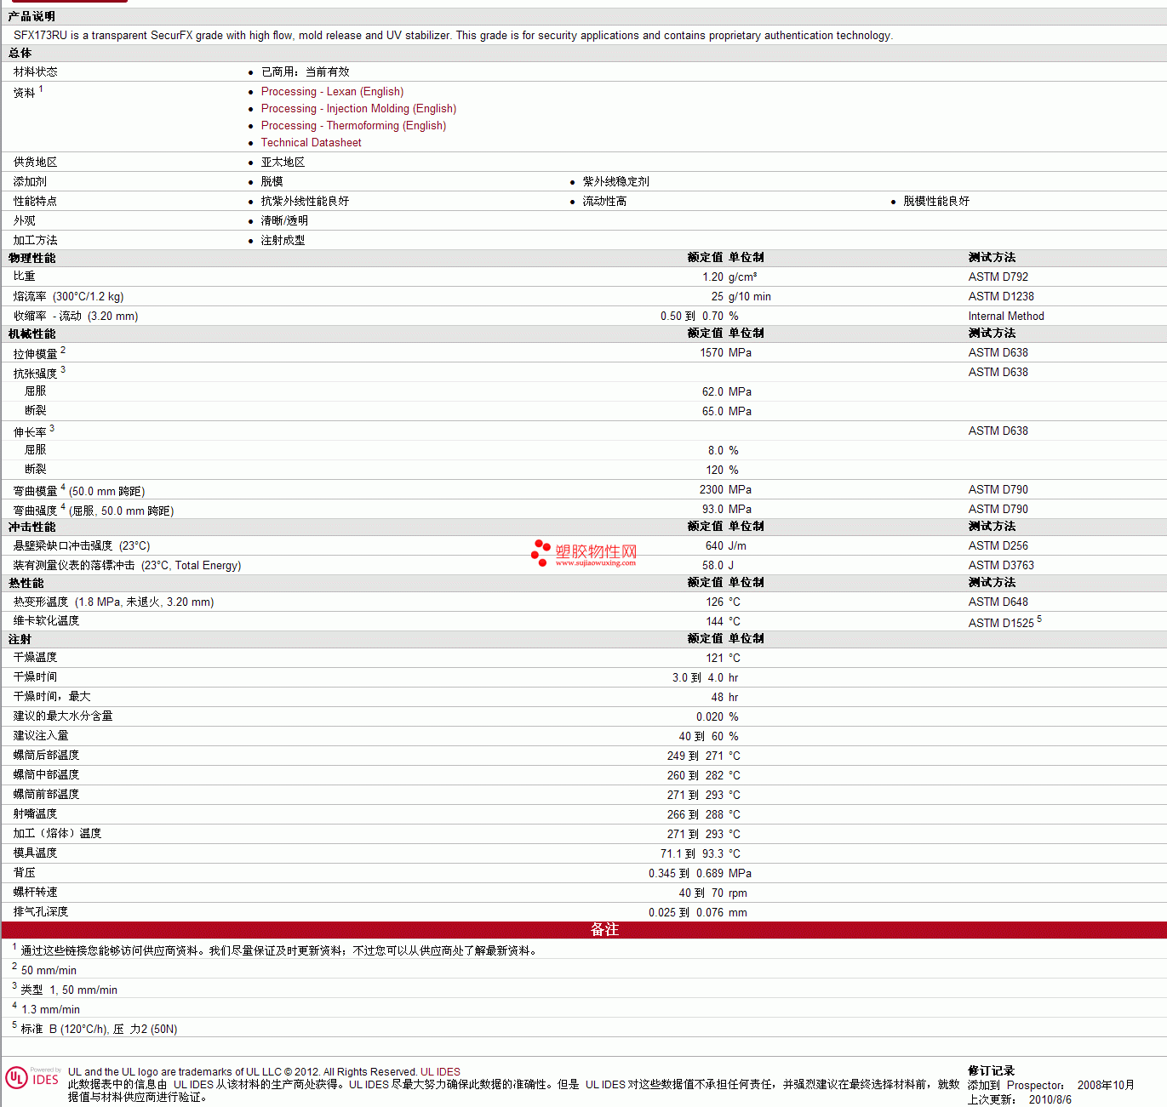Image resolution: width=1167 pixels, height=1107 pixels.
Task: Select the ASTM D648 test method
Action: click(998, 602)
